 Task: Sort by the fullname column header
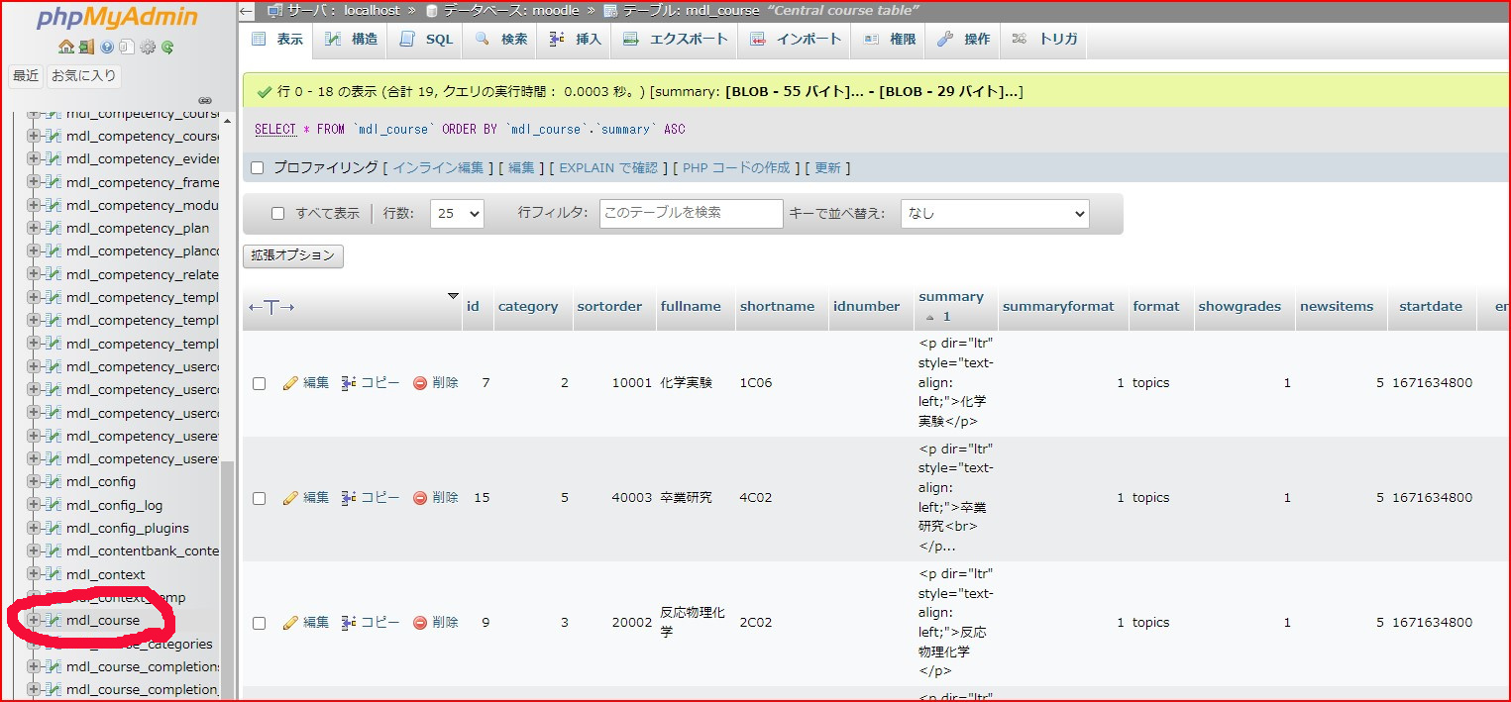(691, 307)
